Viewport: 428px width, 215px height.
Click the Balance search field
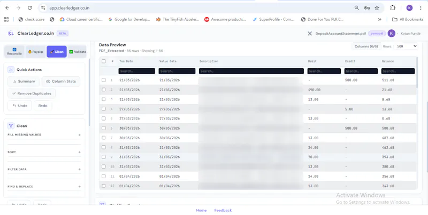pos(398,71)
